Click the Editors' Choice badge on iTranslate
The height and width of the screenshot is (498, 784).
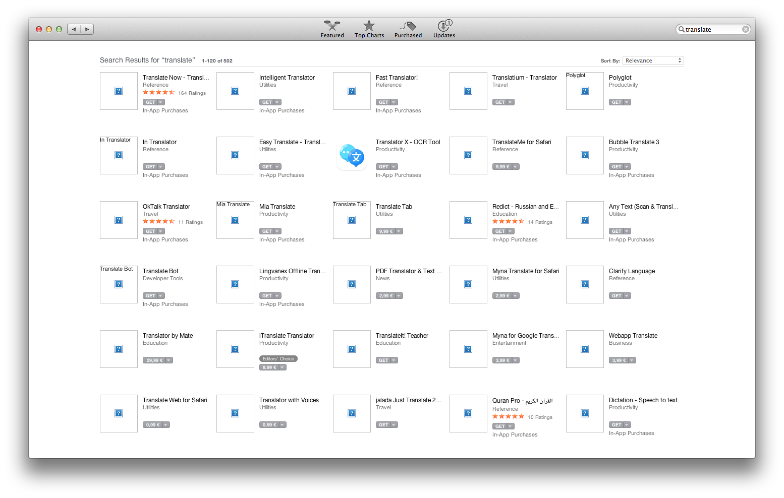click(x=278, y=359)
